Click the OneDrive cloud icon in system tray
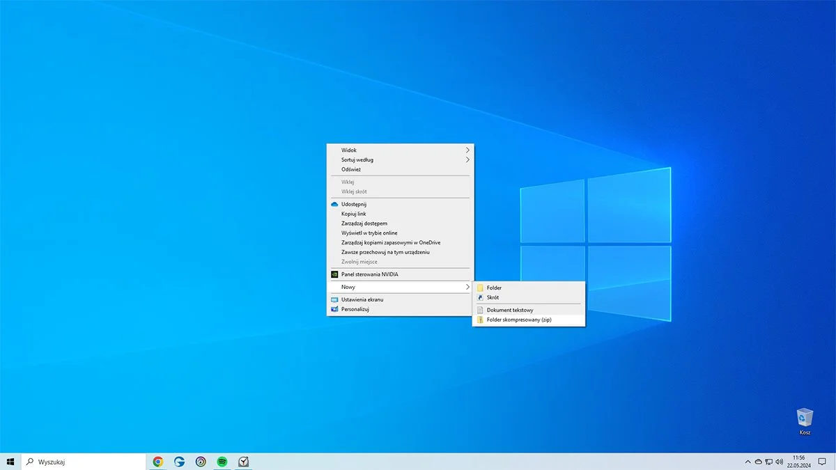The height and width of the screenshot is (470, 836). coord(758,462)
